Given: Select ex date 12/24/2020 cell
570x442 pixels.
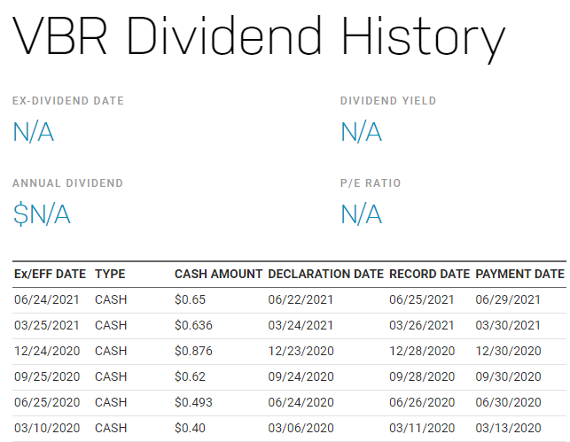Looking at the screenshot, I should click(x=47, y=351).
